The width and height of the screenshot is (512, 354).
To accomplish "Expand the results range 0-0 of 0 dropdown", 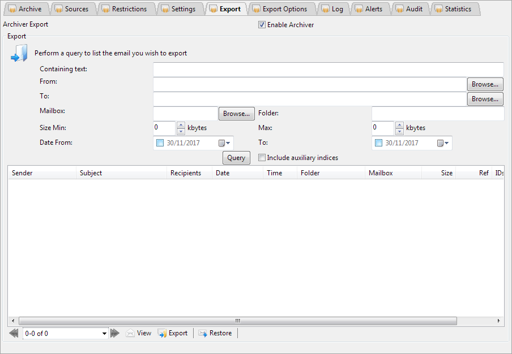I will click(104, 334).
